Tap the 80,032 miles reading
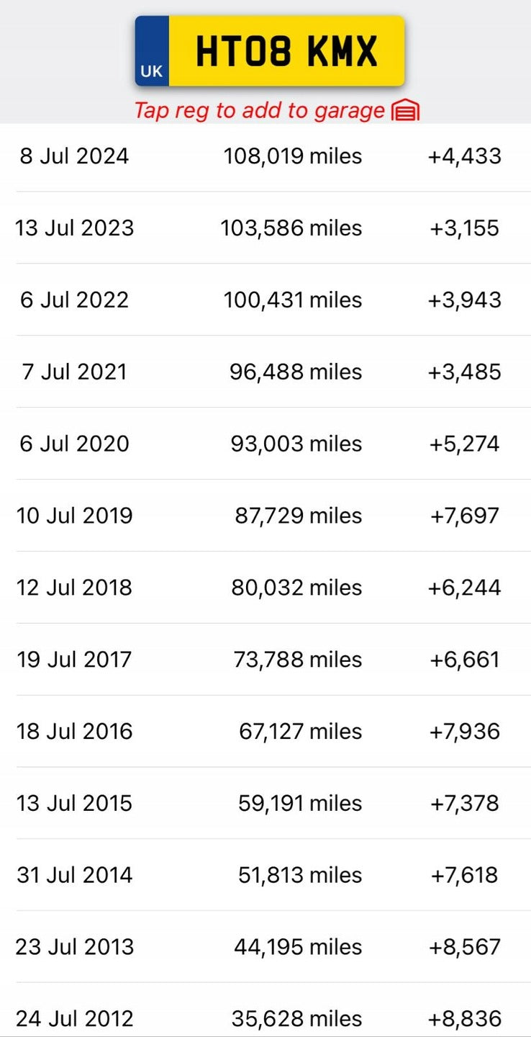This screenshot has width=531, height=1037. pos(296,588)
